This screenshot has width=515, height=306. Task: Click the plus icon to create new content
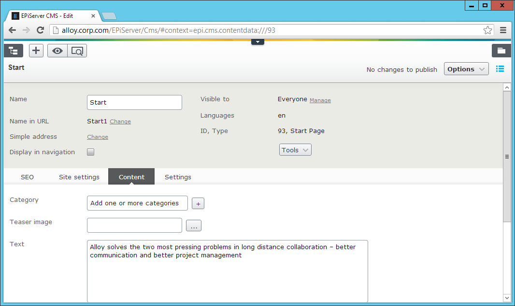(36, 51)
